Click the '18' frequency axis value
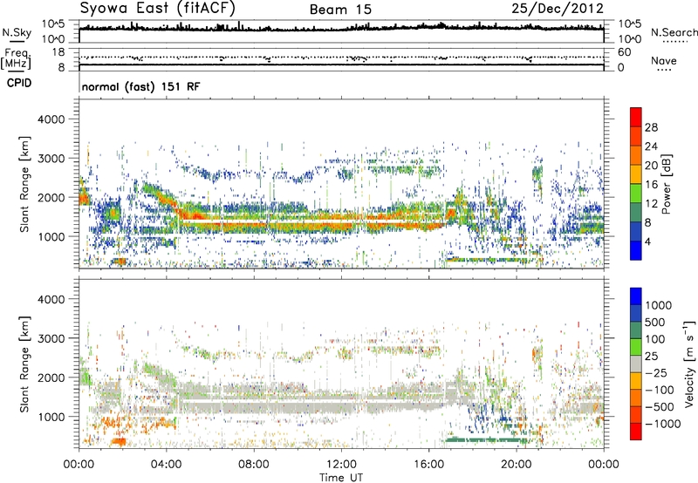Viewport: 698px width, 483px height. [58, 52]
